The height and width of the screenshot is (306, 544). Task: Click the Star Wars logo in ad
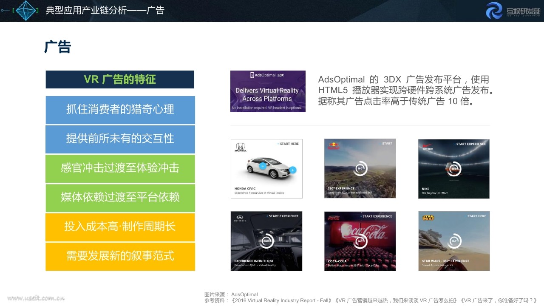click(428, 218)
